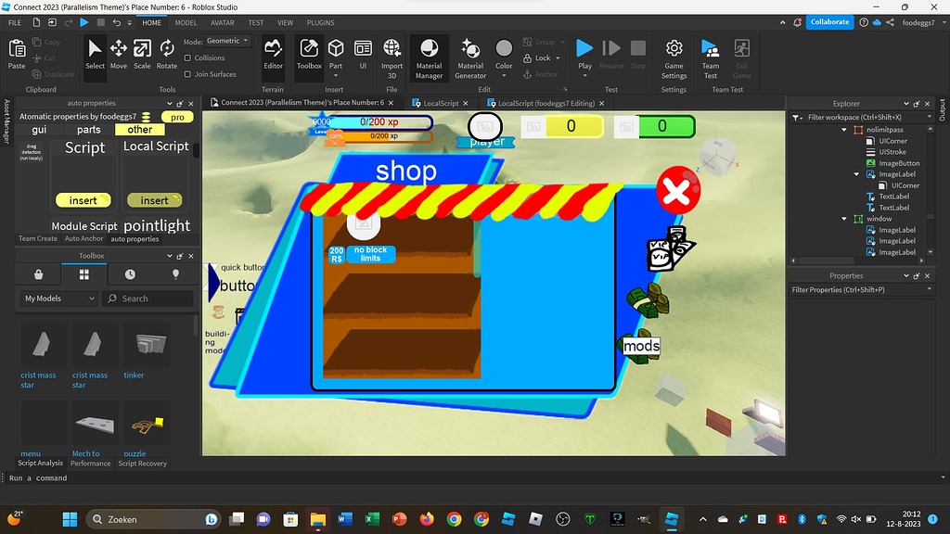This screenshot has width=950, height=534.
Task: Activate the Rotate tool
Action: coord(169,53)
